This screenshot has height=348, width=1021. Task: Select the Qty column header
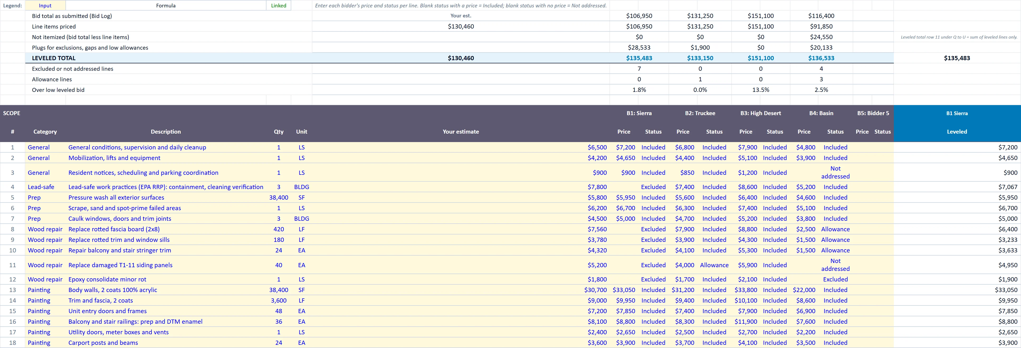[279, 132]
